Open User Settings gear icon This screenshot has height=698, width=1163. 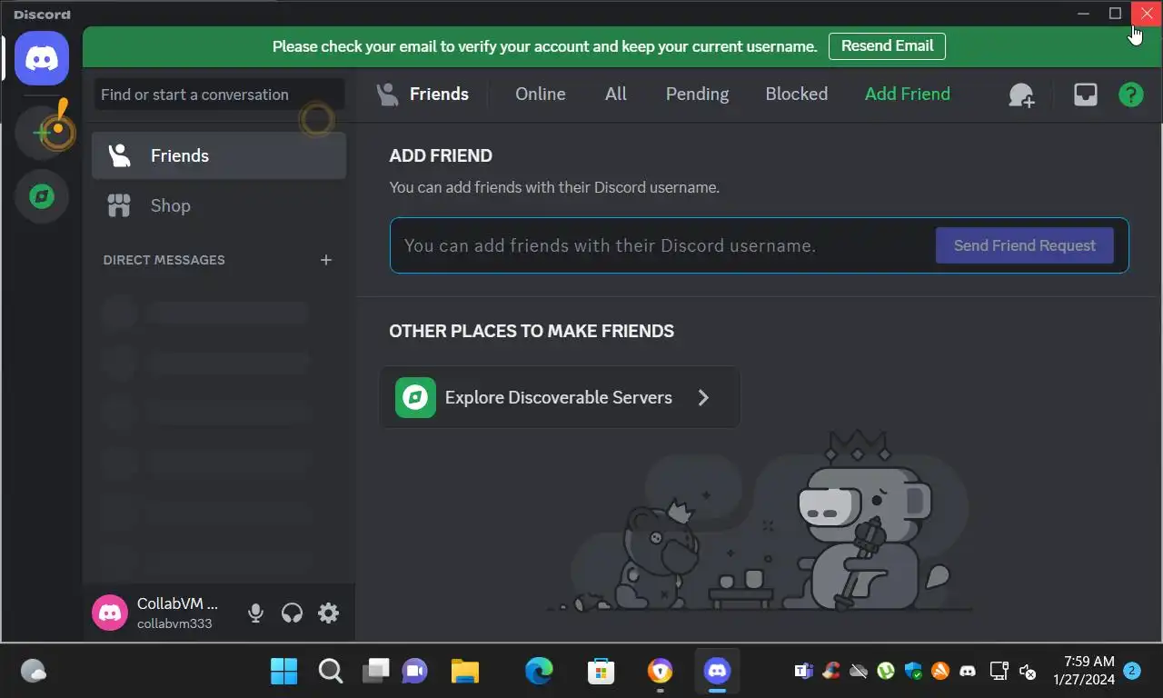[328, 613]
